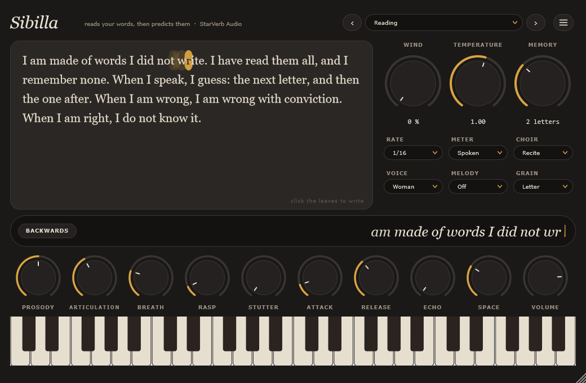Click the scrolling predicted text display
The width and height of the screenshot is (586, 383).
coord(293,231)
